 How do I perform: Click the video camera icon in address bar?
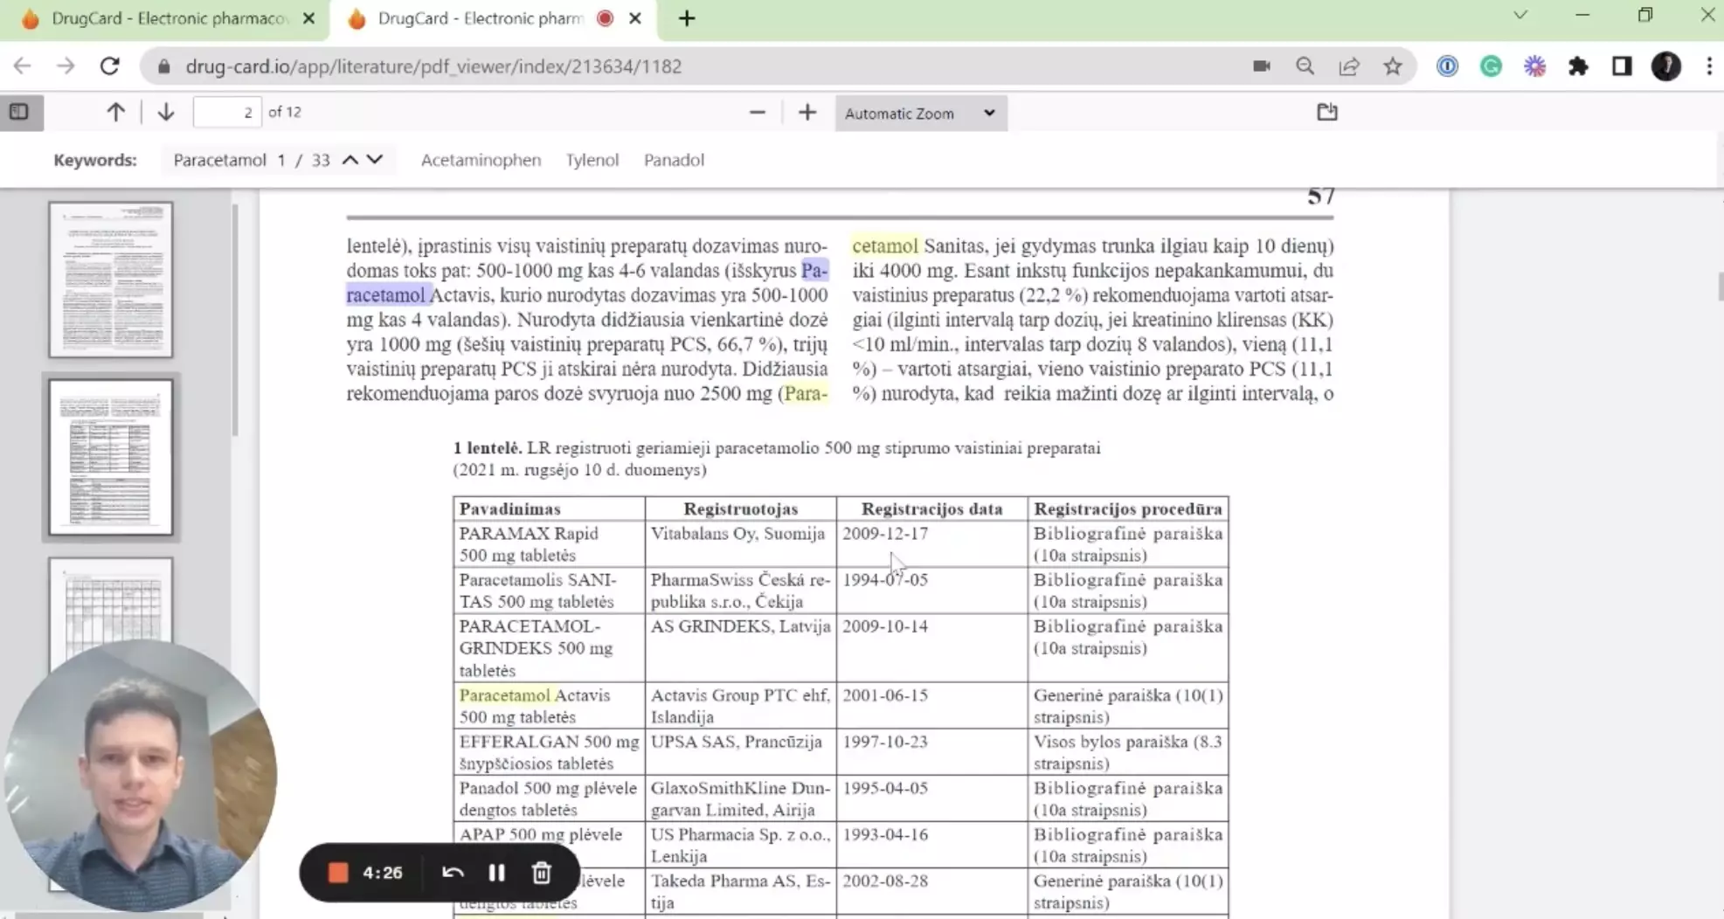(1261, 66)
